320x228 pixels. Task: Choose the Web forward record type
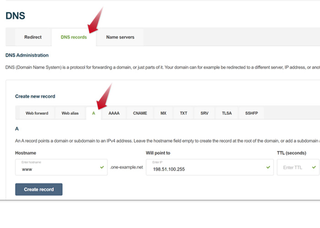pos(37,113)
